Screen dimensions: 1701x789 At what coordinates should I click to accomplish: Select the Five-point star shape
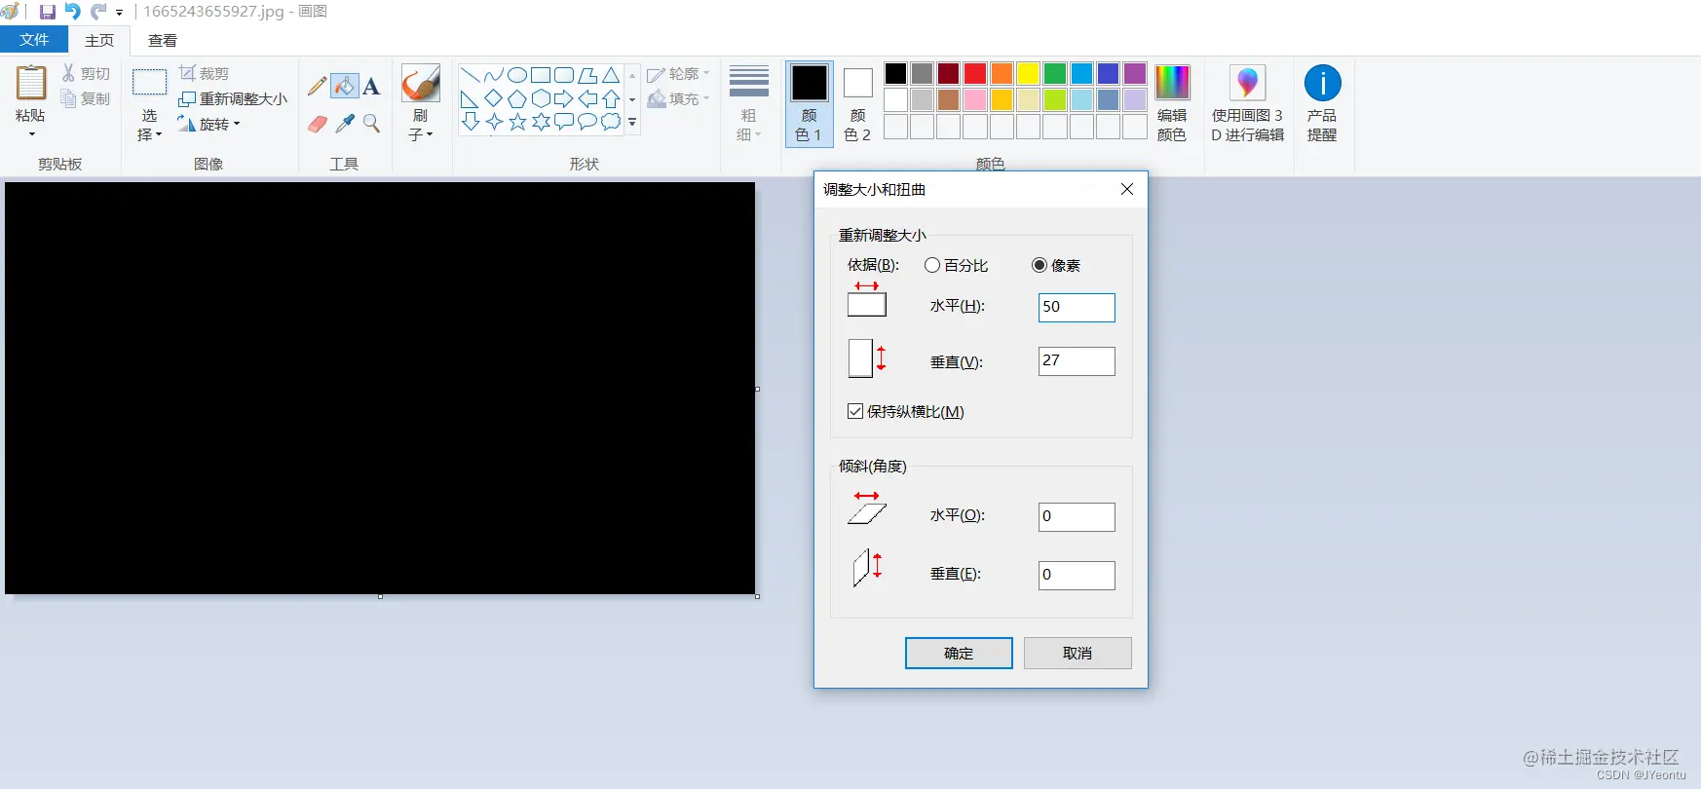coord(517,122)
